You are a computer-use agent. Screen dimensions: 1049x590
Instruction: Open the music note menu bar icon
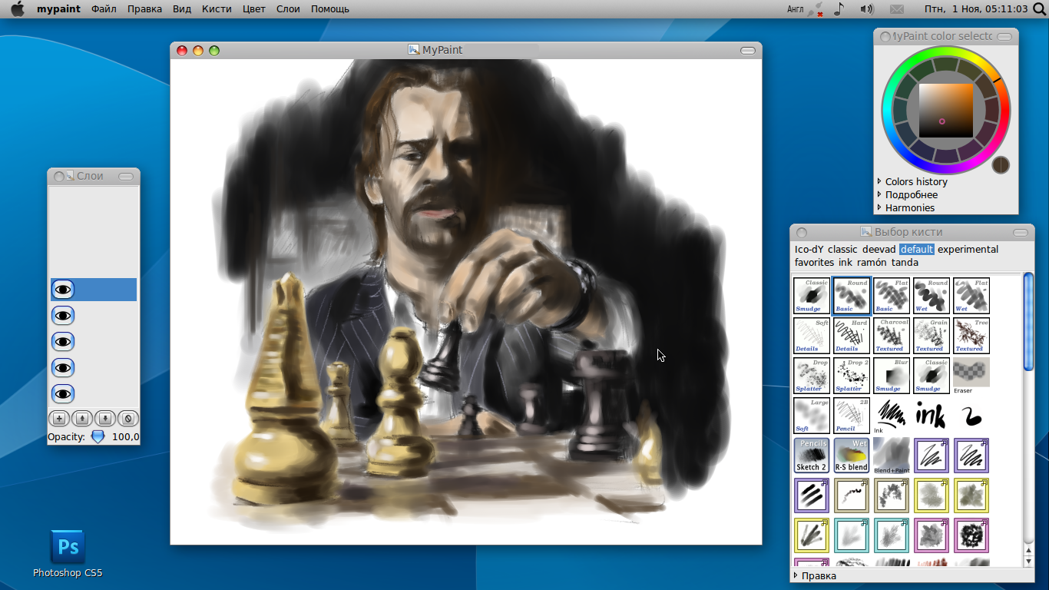pyautogui.click(x=839, y=9)
